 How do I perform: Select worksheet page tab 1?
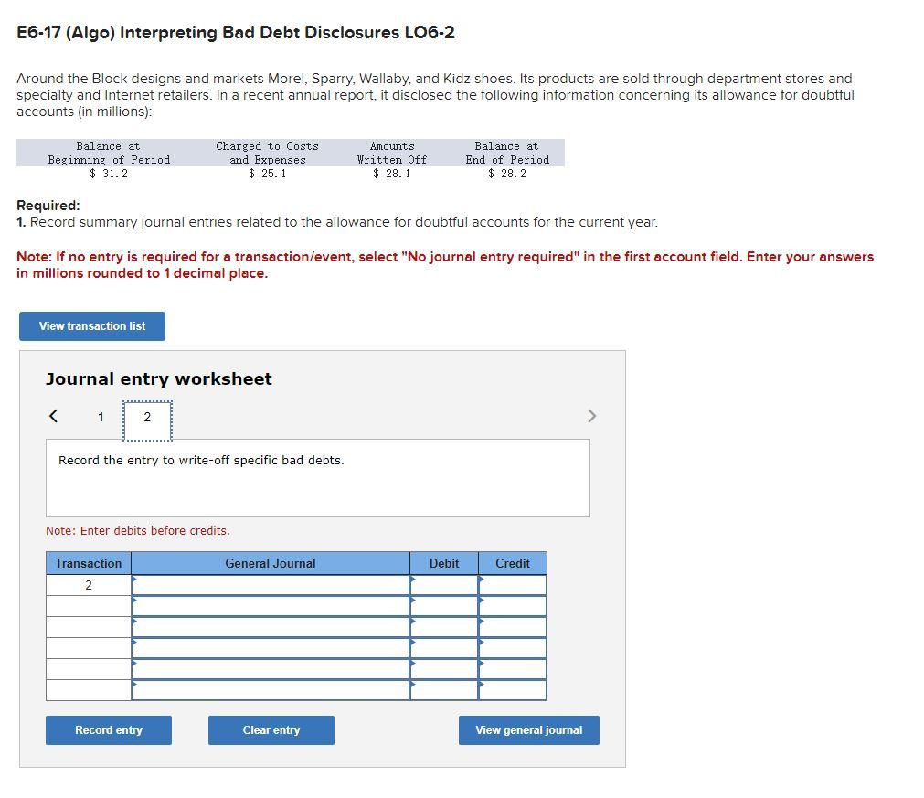coord(101,417)
